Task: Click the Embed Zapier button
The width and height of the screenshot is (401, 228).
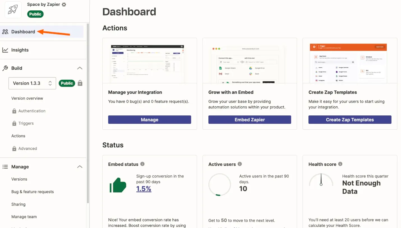Action: (x=250, y=120)
